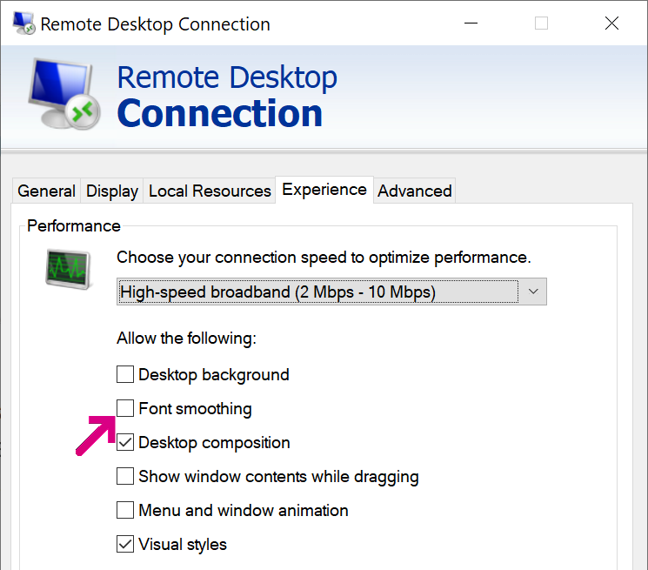
Task: Minimize the Remote Desktop Connection window
Action: point(471,23)
